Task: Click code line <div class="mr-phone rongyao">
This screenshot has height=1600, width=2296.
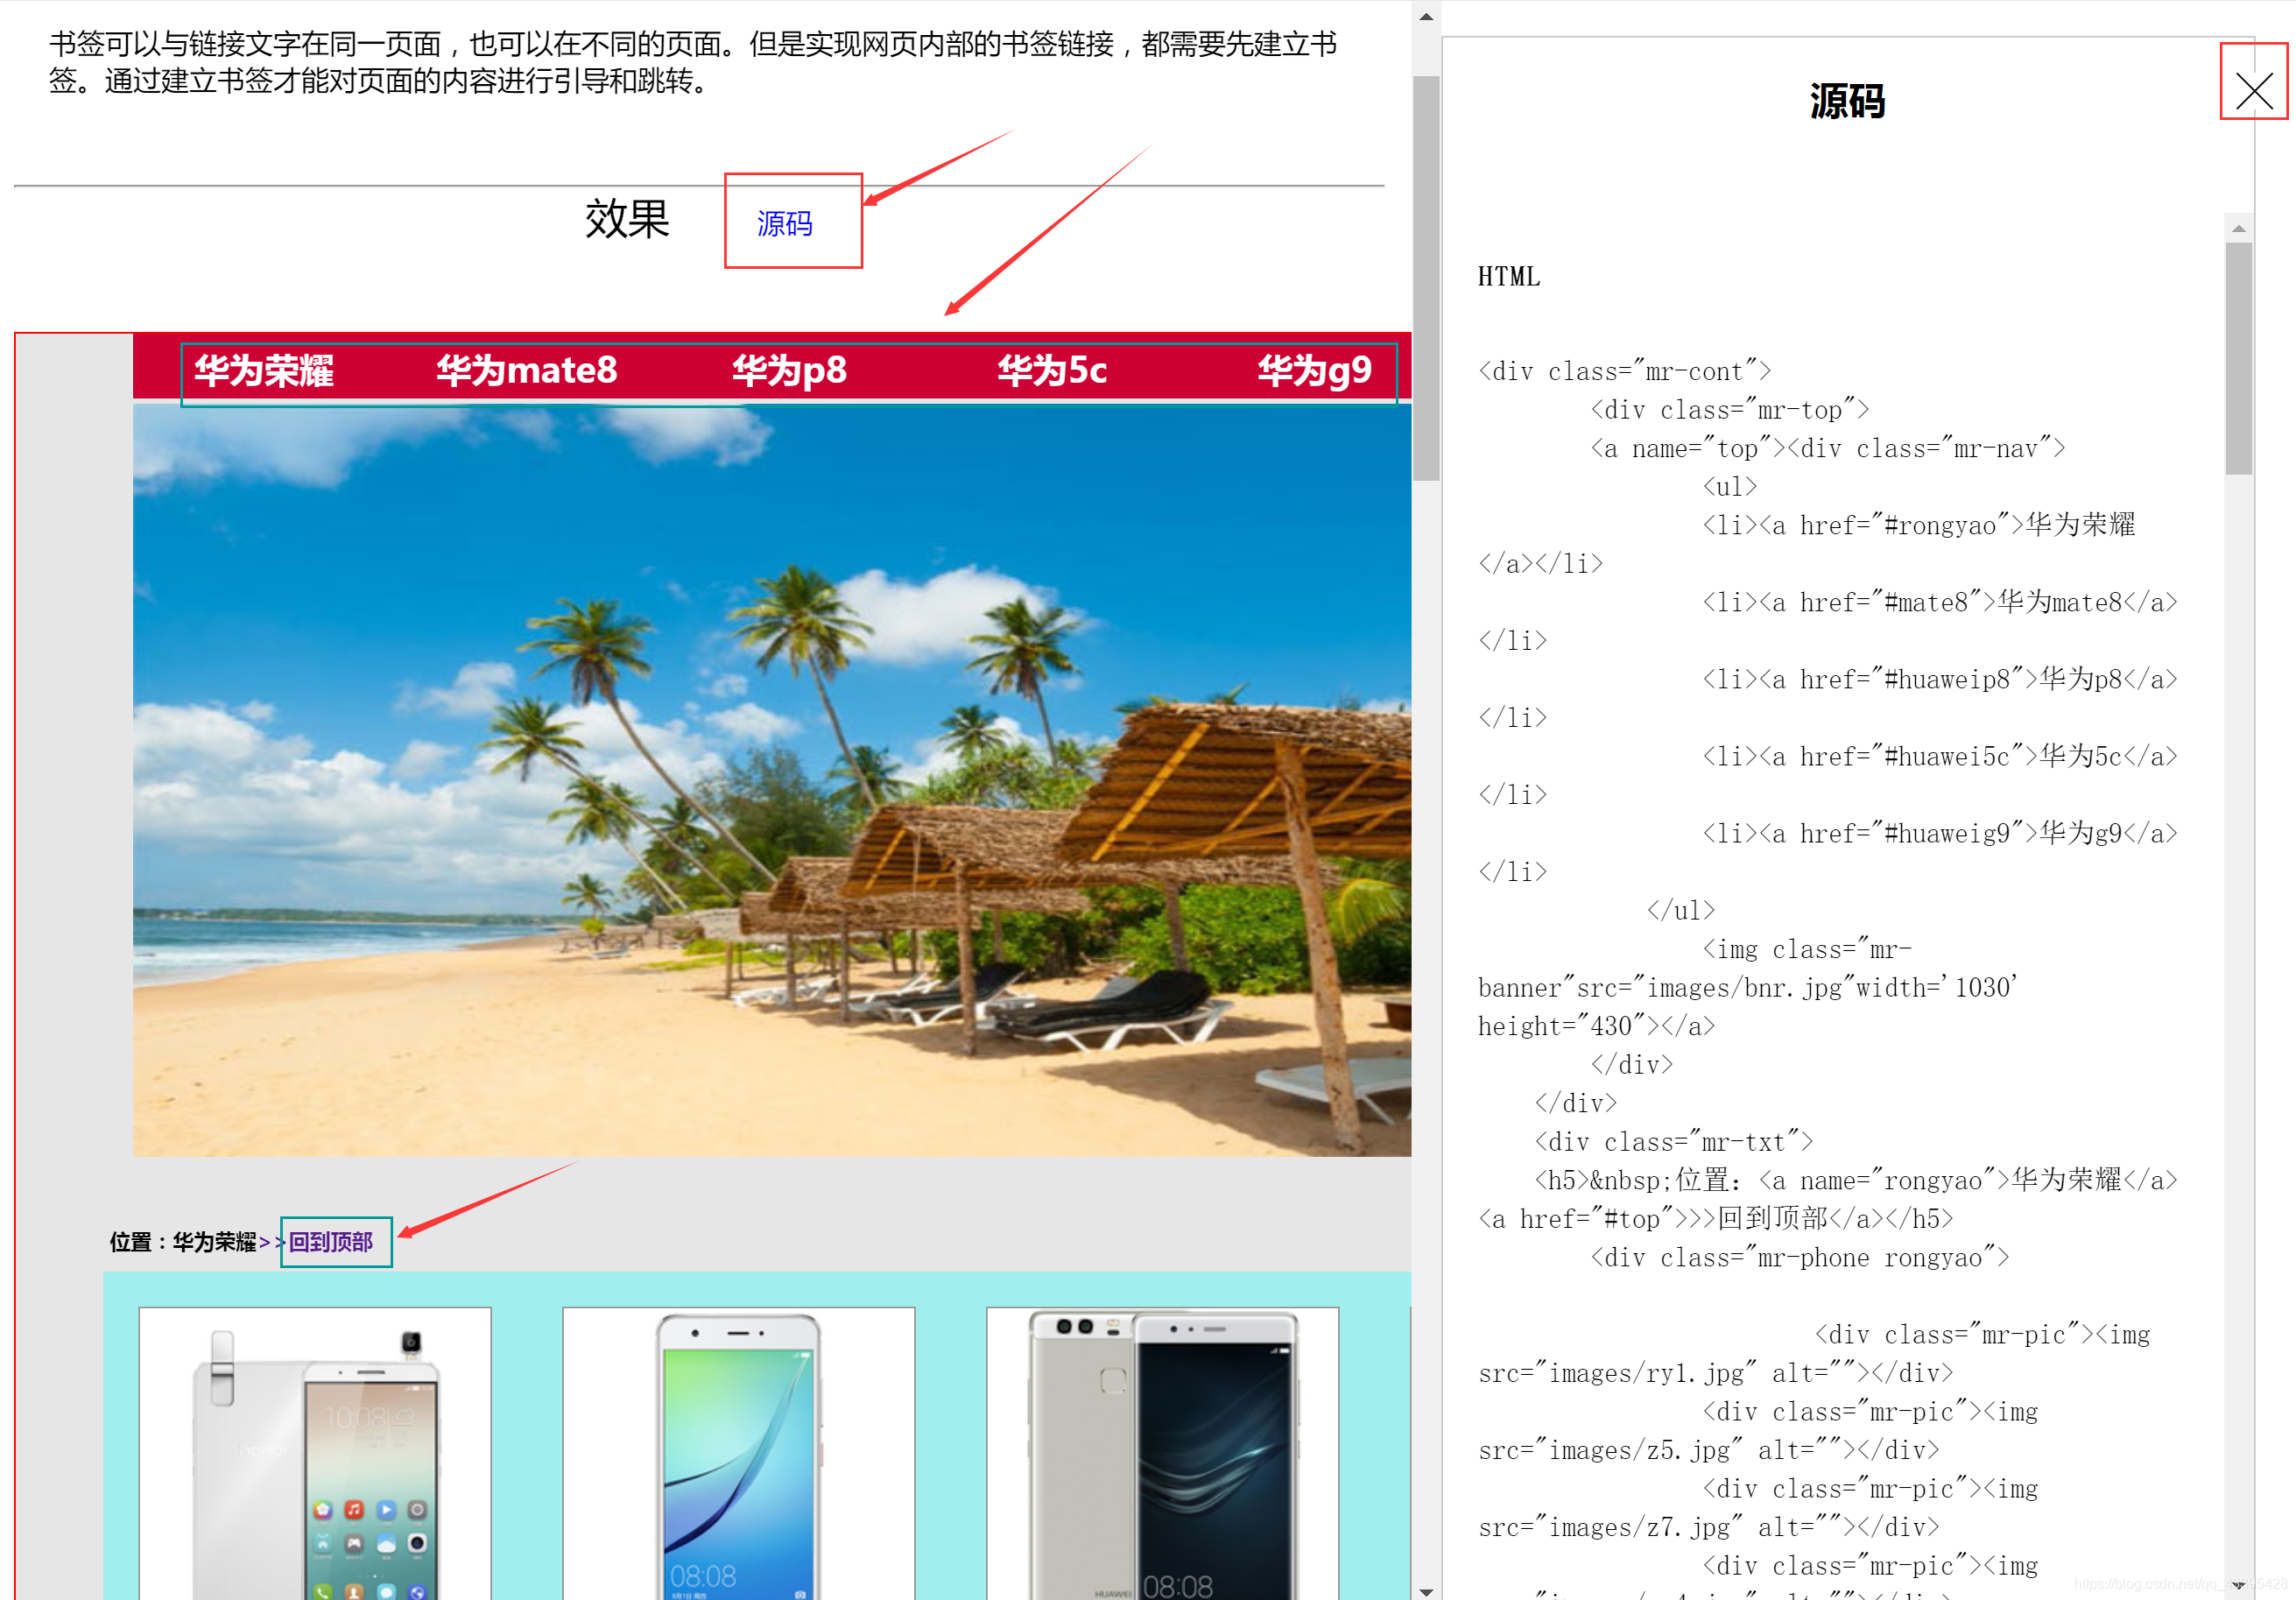Action: [x=1799, y=1257]
